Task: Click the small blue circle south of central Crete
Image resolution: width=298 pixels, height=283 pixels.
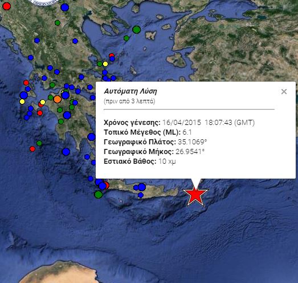Action: click(x=140, y=195)
